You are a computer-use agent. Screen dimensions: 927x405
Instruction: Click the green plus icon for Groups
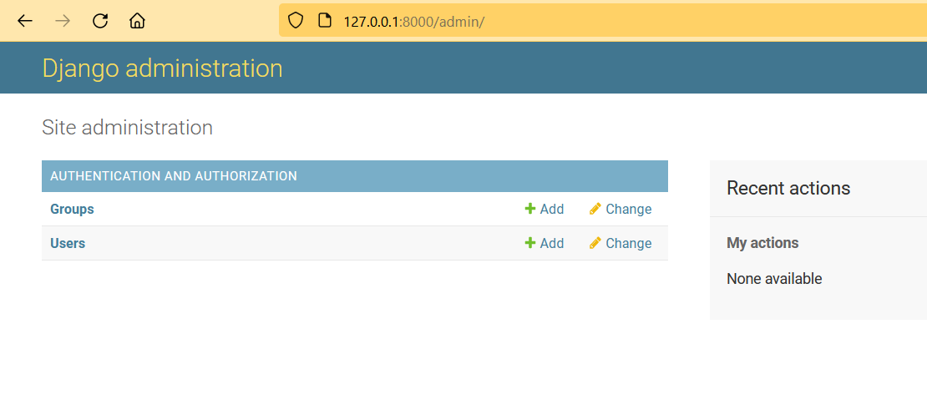point(529,209)
